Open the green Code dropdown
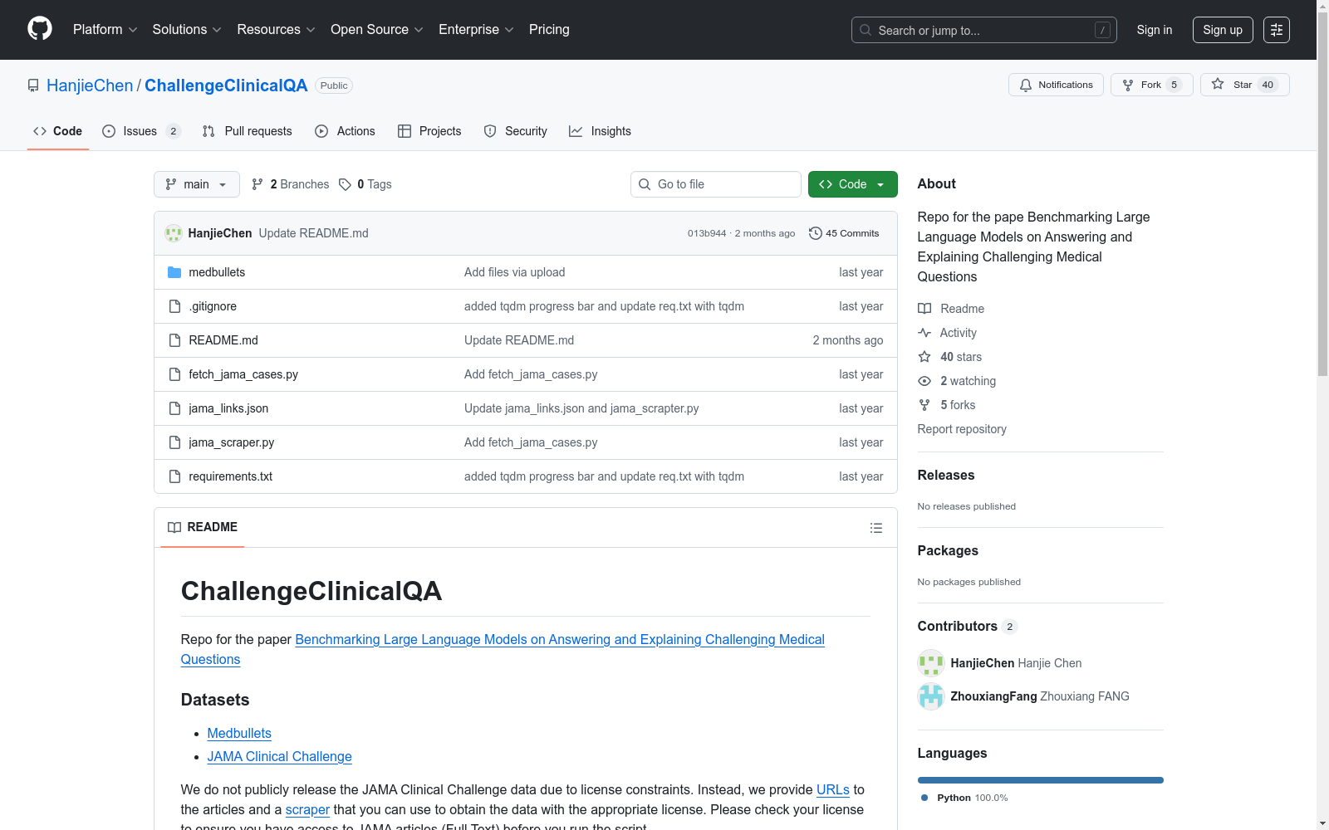1329x830 pixels. pyautogui.click(x=853, y=184)
